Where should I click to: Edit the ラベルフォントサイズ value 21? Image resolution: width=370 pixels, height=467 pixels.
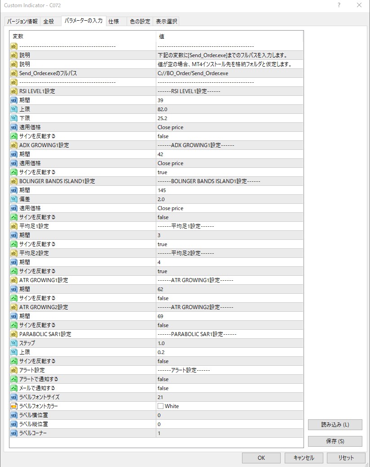click(x=229, y=397)
